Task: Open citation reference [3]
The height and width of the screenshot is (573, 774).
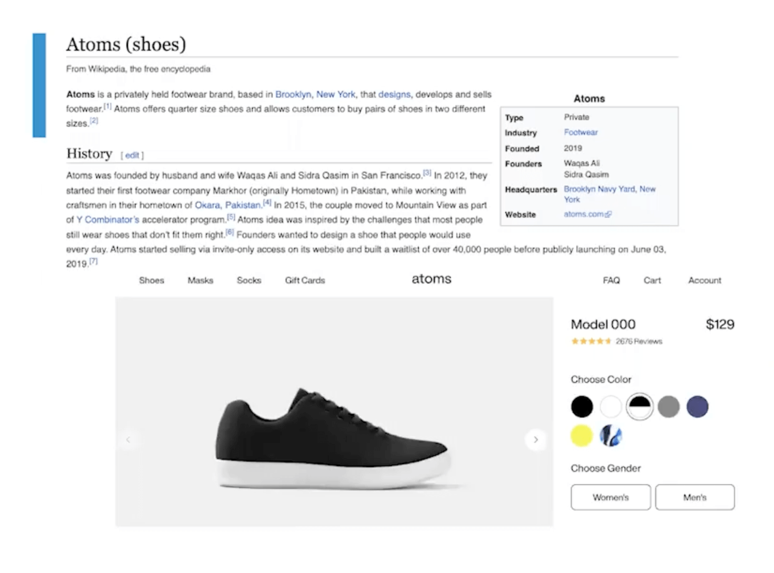Action: tap(427, 173)
